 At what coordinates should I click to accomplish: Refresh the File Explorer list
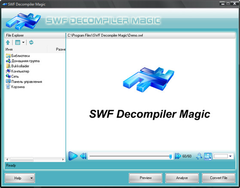[31, 42]
